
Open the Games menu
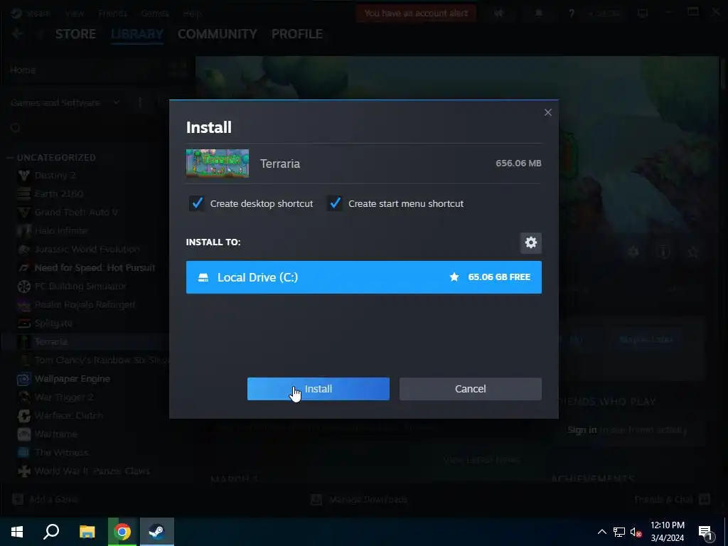click(x=154, y=13)
